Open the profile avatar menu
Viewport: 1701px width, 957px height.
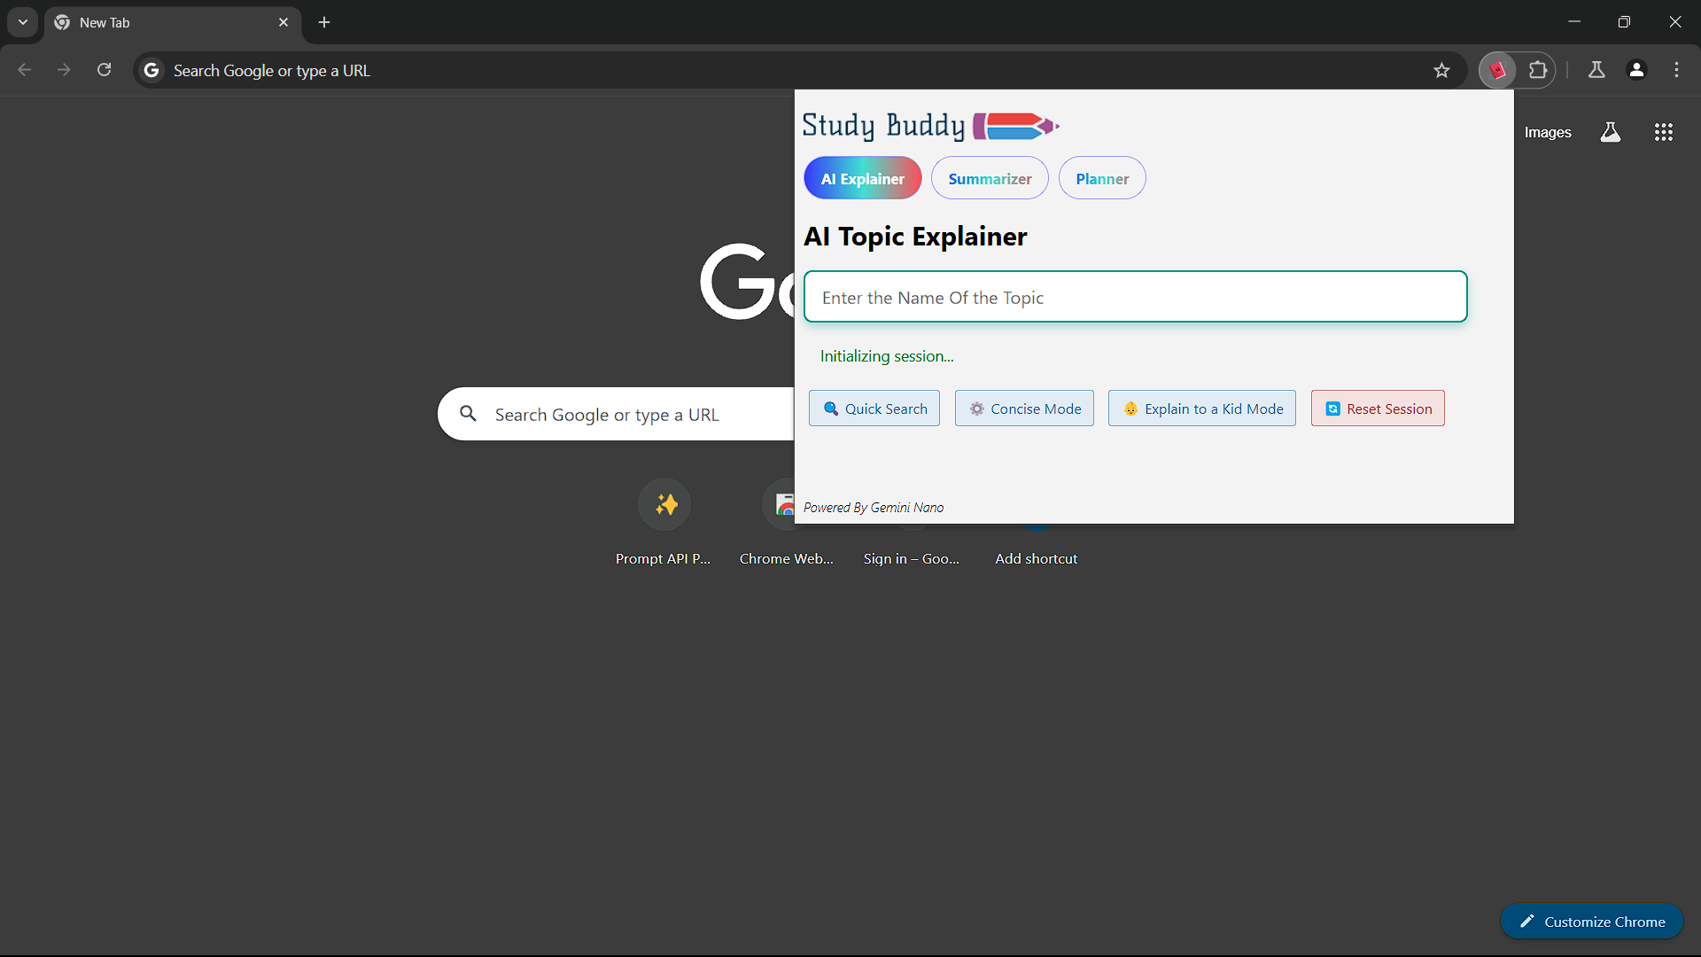pos(1636,70)
